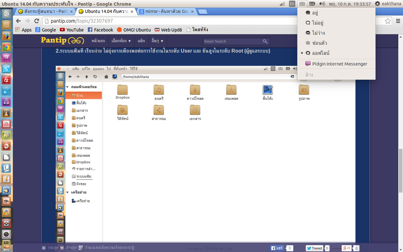Expand the อื่นๆ dropdown in Pantip nav
The image size is (403, 252).
(x=157, y=41)
